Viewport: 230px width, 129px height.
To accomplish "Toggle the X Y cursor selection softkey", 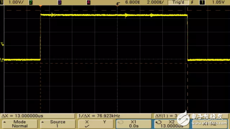I will pos(96,124).
